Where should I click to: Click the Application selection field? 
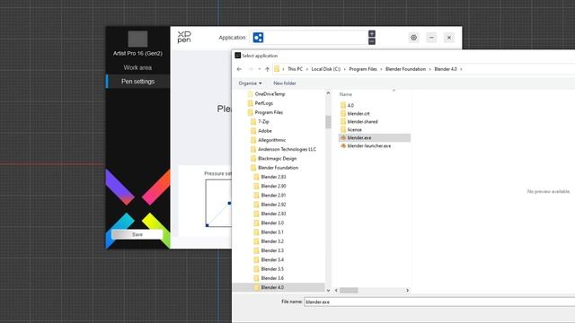tap(309, 38)
